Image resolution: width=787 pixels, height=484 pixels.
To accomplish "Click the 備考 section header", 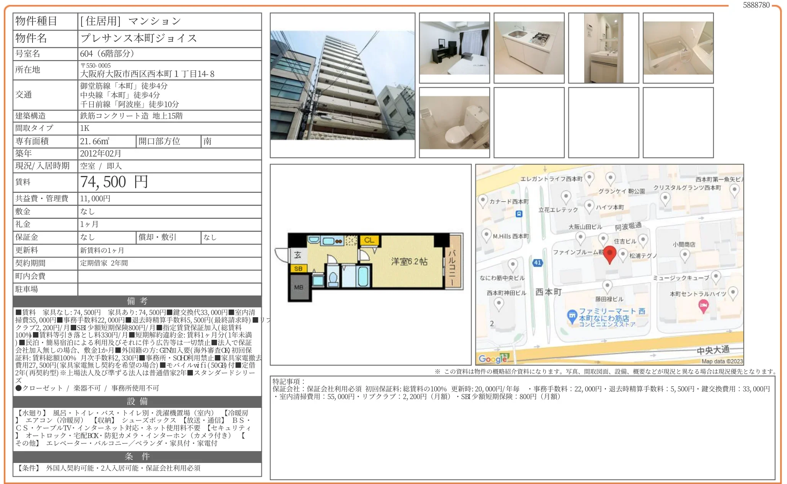I will 137,301.
